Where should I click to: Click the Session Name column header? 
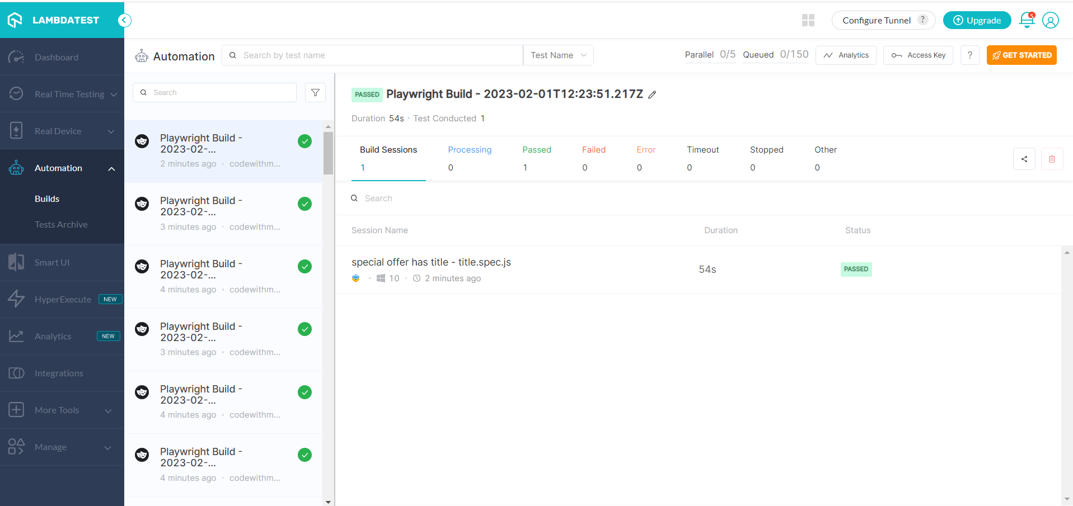pos(379,230)
